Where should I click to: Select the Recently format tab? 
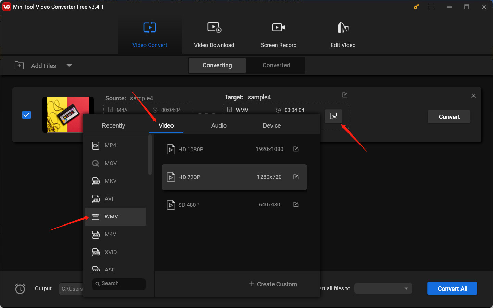pyautogui.click(x=113, y=126)
